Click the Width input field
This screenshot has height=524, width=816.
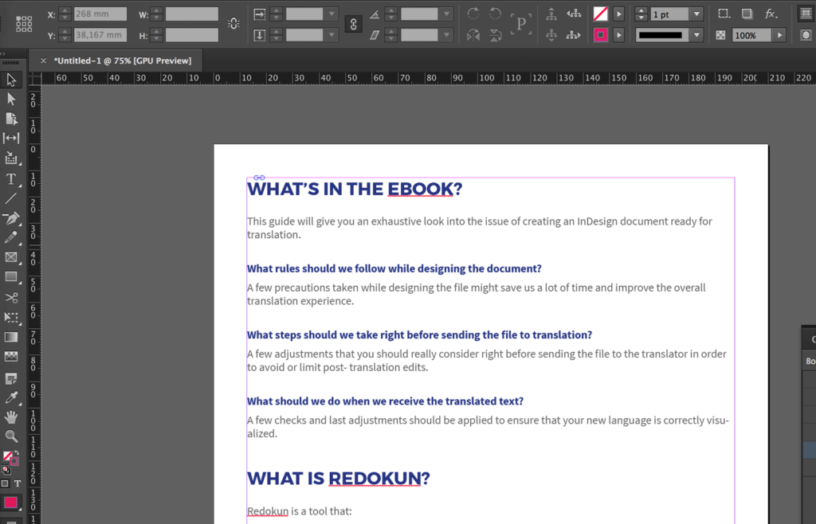(x=191, y=14)
